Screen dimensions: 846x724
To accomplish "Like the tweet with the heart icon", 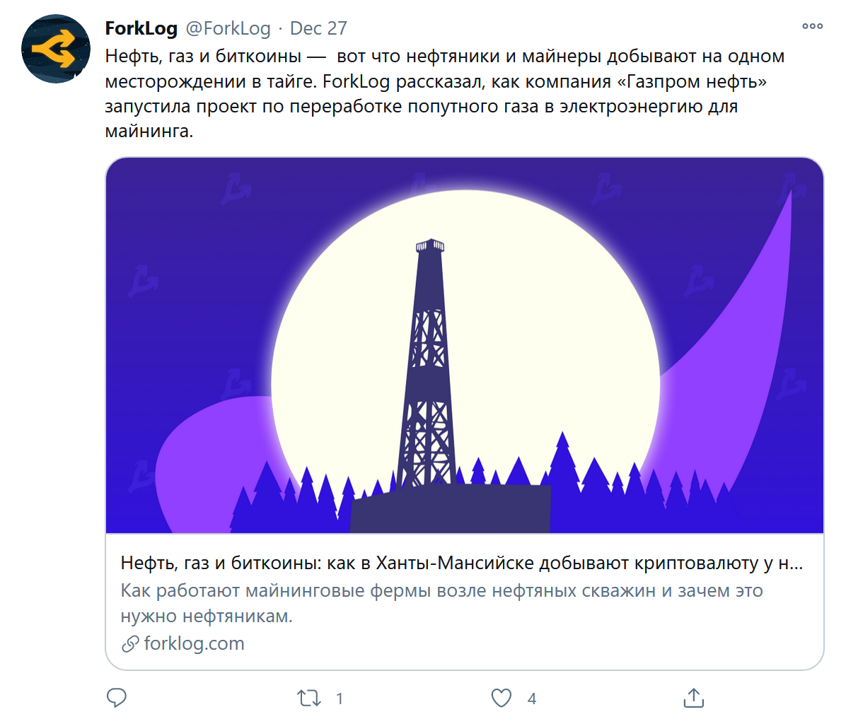I will coord(501,698).
